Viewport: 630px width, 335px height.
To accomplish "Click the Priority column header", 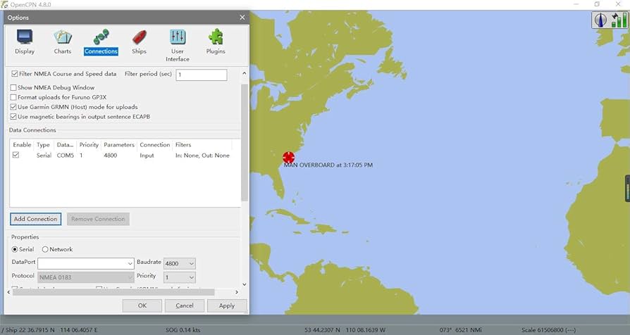I will tap(89, 145).
